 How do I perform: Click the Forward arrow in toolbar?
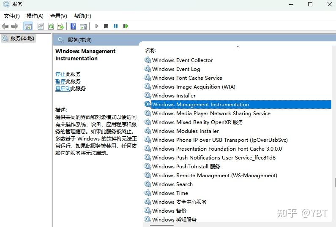click(x=15, y=26)
